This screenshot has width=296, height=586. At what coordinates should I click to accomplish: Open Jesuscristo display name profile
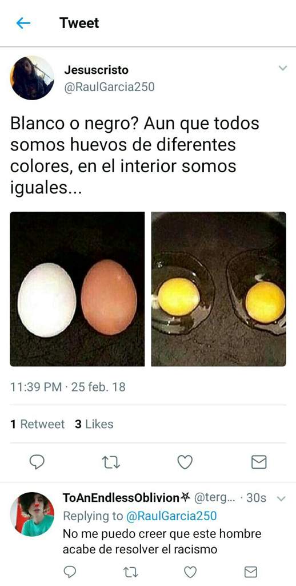97,70
